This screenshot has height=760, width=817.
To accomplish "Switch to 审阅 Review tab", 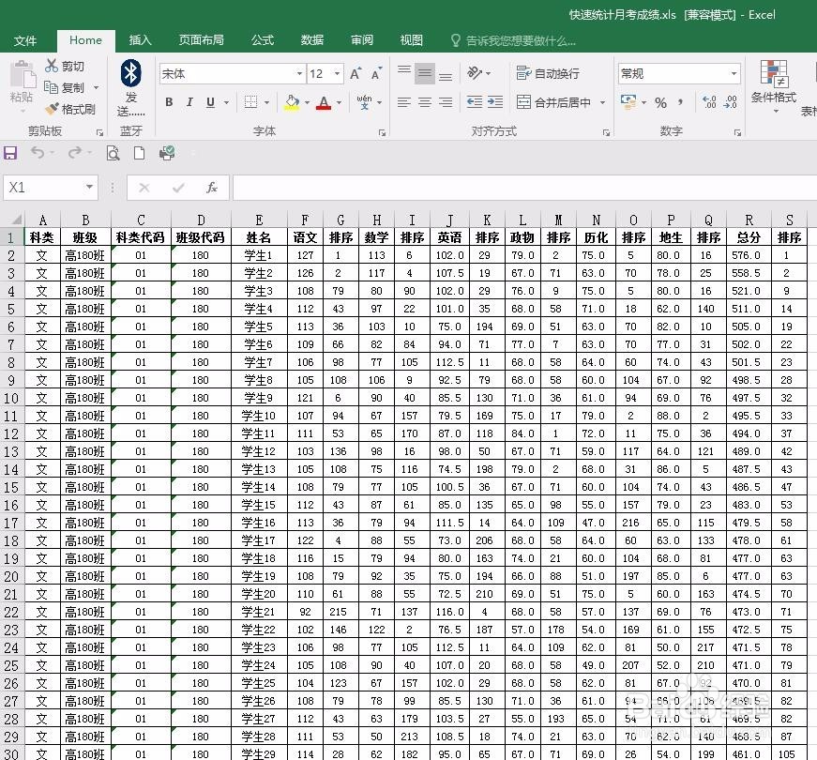I will 362,40.
